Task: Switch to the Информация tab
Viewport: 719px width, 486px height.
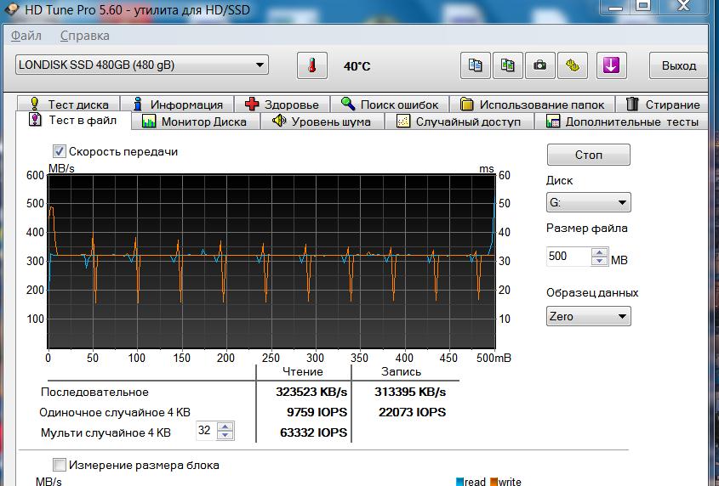Action: tap(177, 105)
